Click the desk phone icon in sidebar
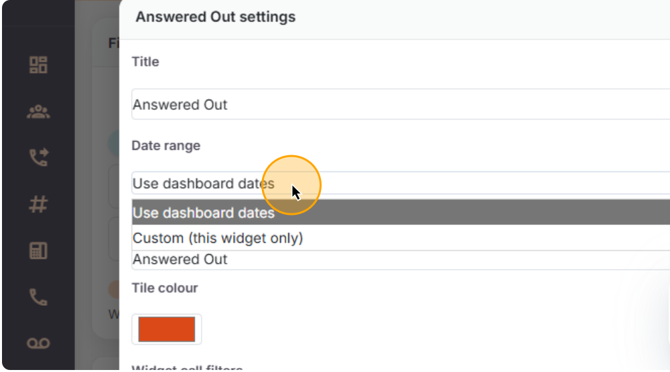The height and width of the screenshot is (372, 670). [x=38, y=251]
